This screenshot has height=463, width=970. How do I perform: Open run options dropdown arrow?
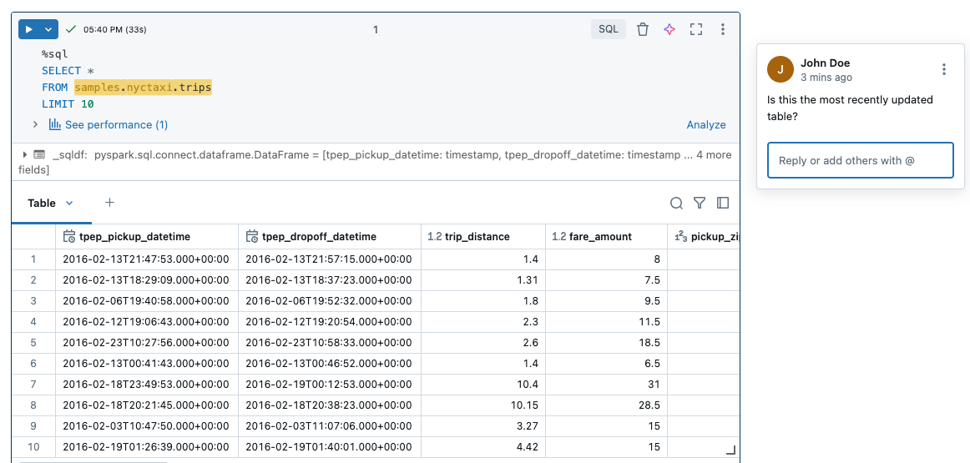coord(48,29)
